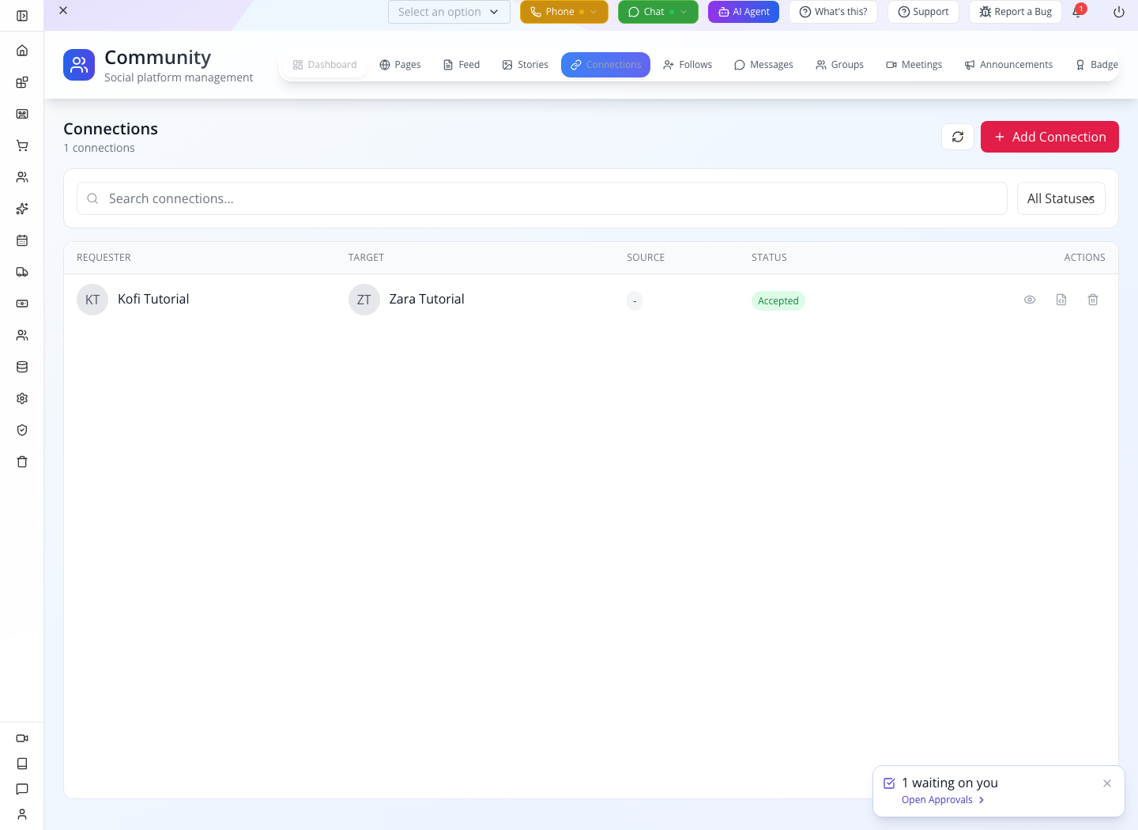Click the Accepted status badge
Viewport: 1138px width, 830px height.
click(x=778, y=301)
